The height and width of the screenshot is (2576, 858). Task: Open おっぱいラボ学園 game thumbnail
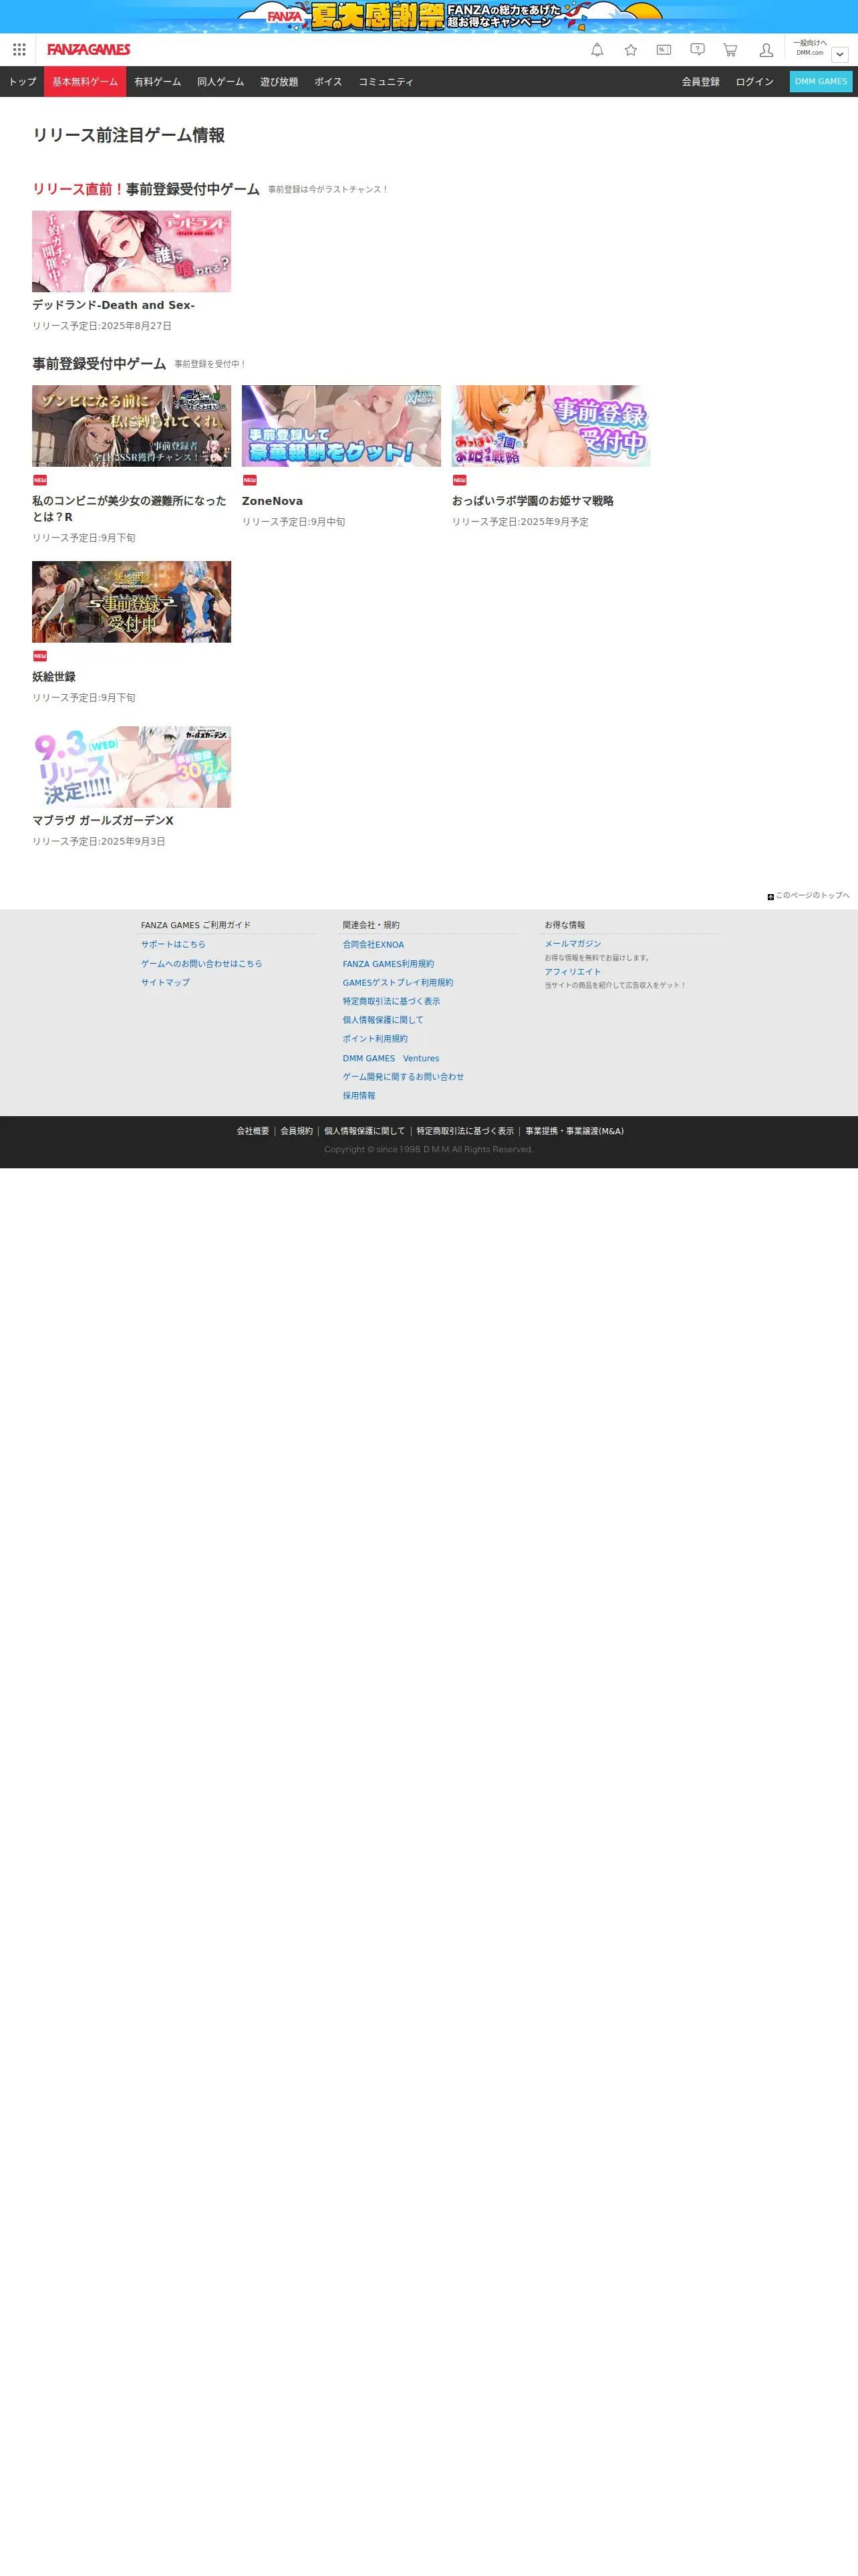pos(551,426)
